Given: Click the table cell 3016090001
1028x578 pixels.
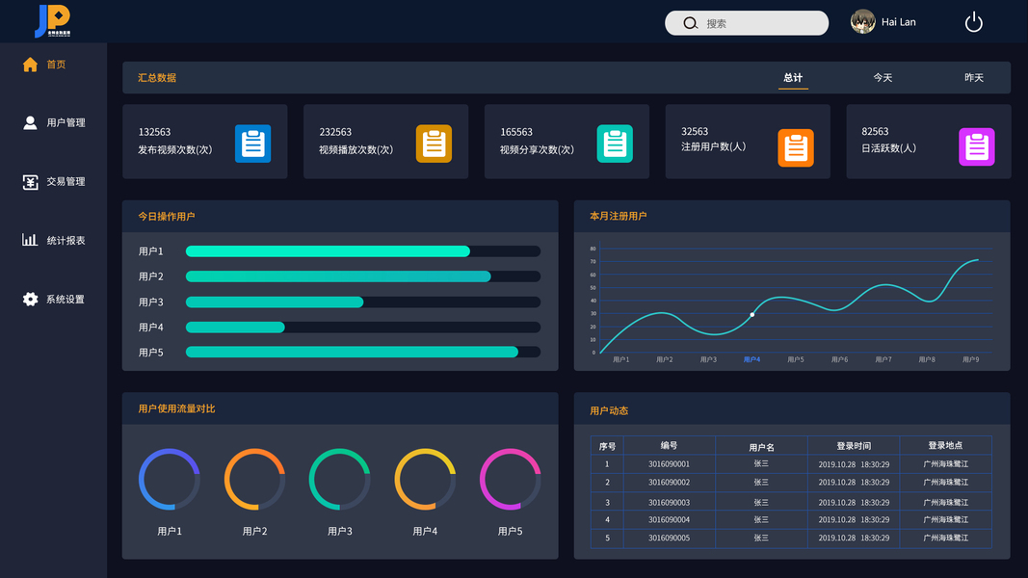Looking at the screenshot, I should point(669,464).
